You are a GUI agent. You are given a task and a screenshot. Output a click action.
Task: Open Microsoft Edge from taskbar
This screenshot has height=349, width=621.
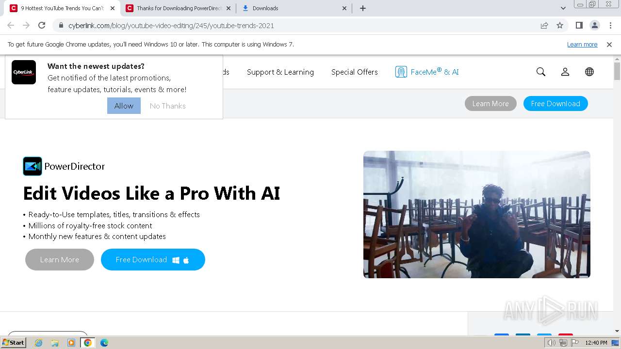[104, 343]
